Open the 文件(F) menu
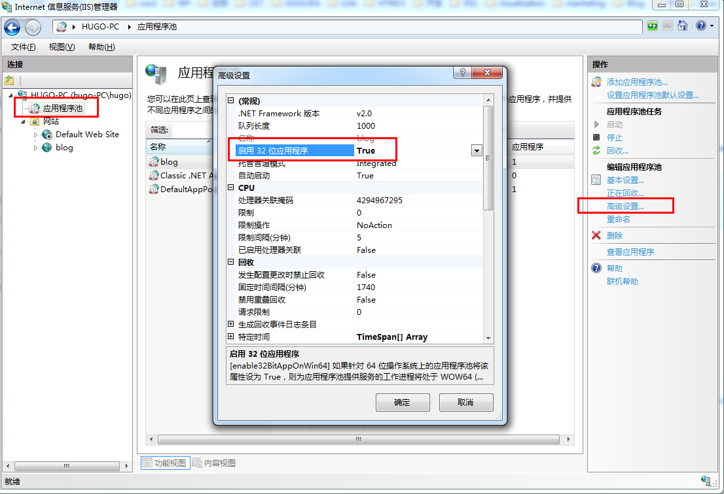The width and height of the screenshot is (724, 494). pyautogui.click(x=23, y=47)
